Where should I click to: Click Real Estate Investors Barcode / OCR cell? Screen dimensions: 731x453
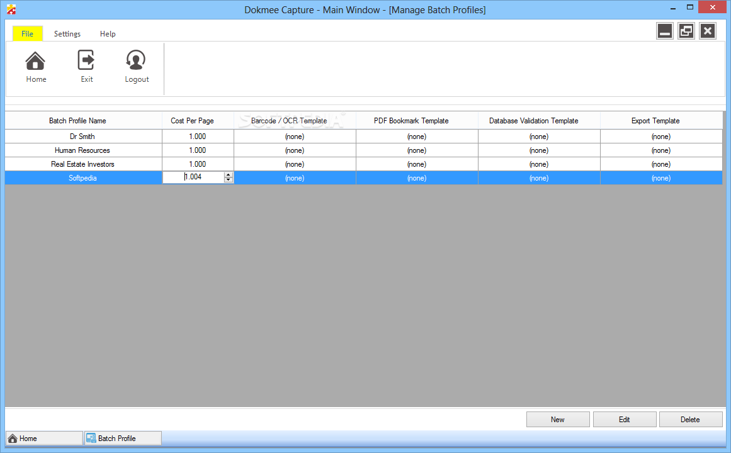tap(295, 164)
